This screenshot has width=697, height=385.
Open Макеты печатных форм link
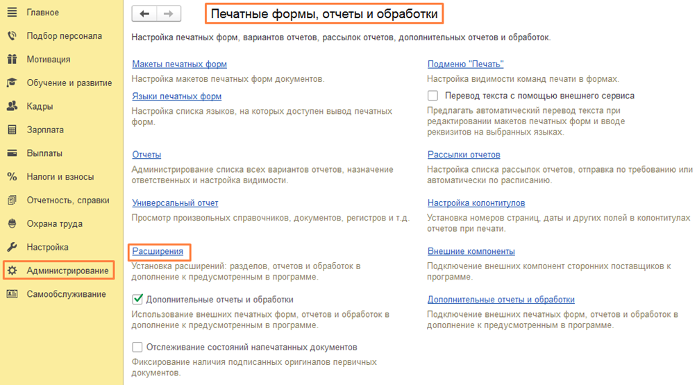coord(179,65)
